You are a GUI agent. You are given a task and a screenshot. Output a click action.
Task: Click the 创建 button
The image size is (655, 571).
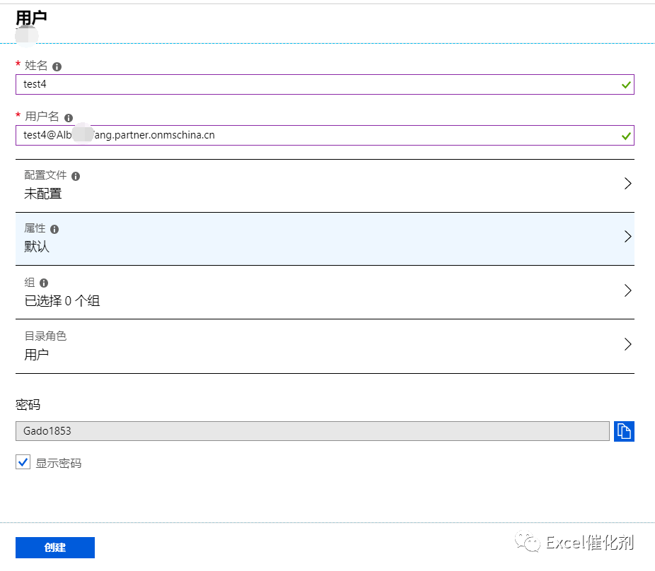[x=55, y=548]
